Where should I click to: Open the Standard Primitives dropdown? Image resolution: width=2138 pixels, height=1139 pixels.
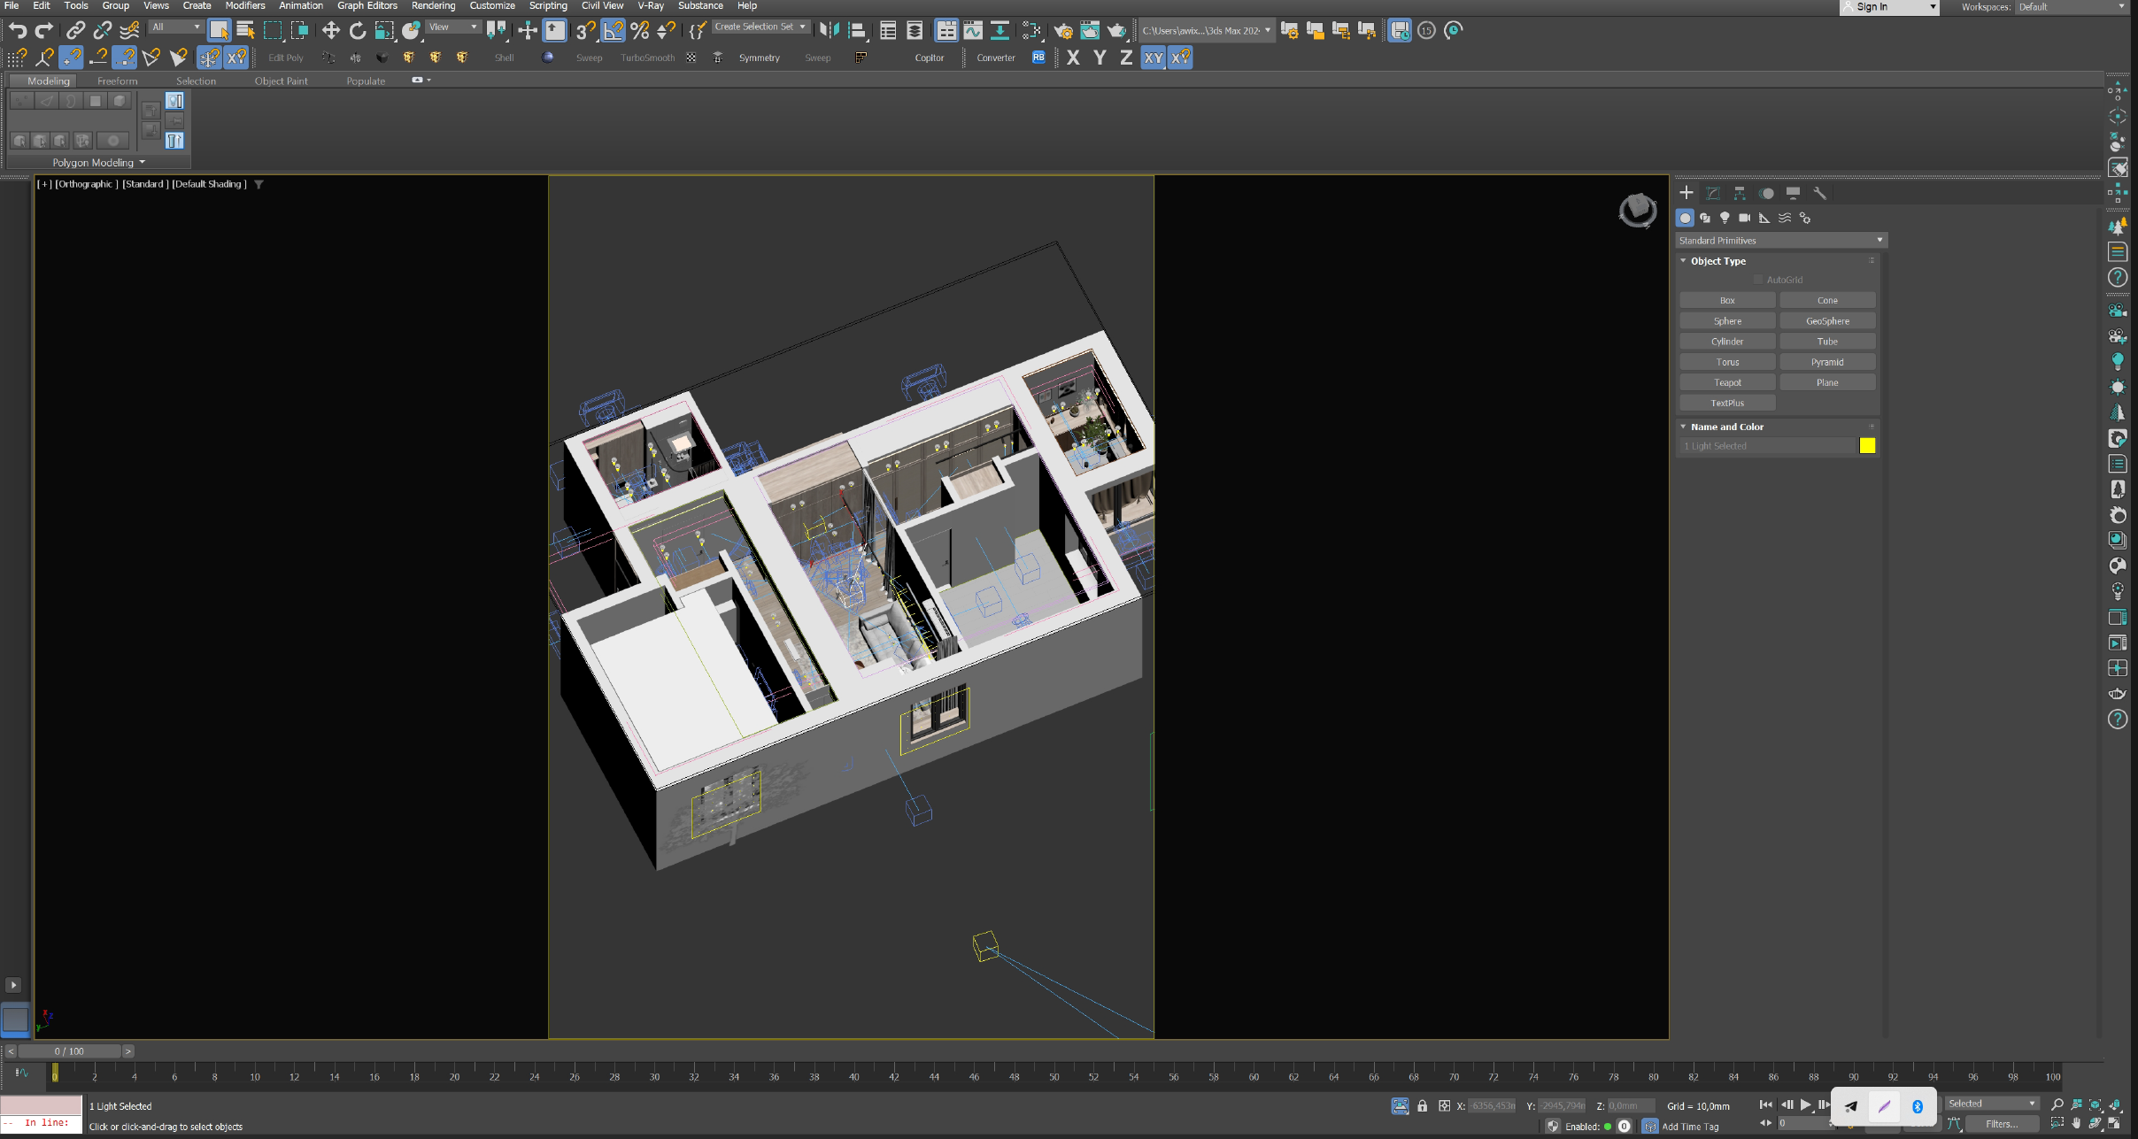point(1780,241)
